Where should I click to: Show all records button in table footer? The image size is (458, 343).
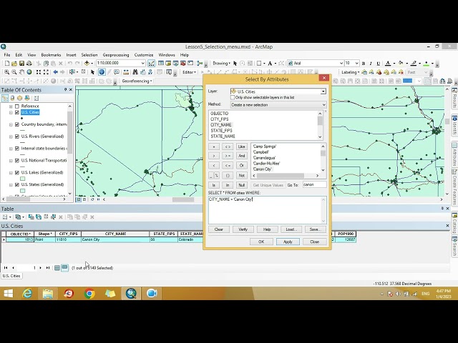(57, 268)
